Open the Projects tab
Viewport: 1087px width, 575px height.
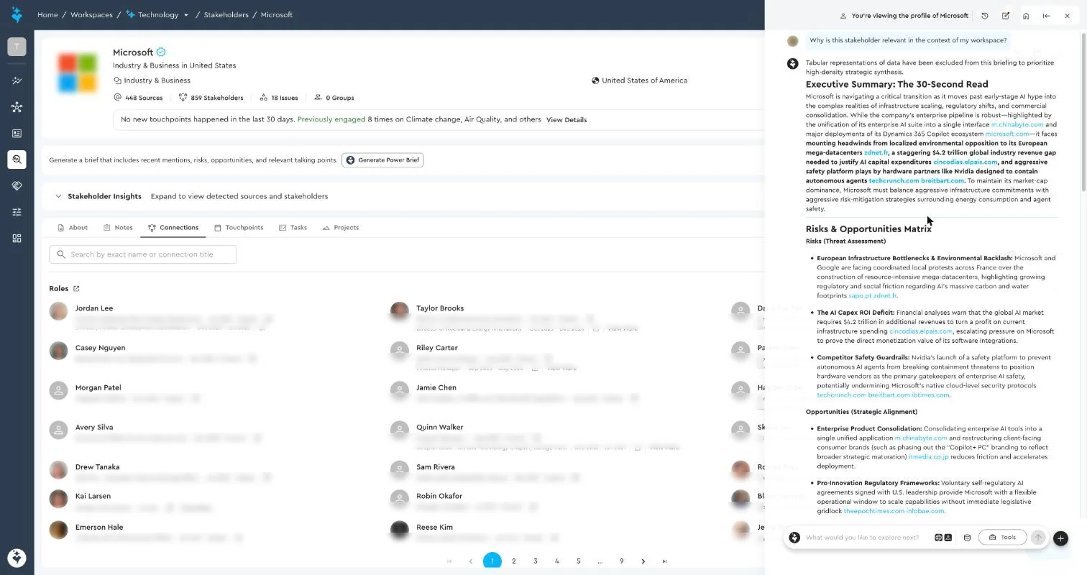tap(341, 228)
